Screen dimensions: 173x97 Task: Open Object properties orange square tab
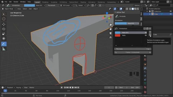145,64
